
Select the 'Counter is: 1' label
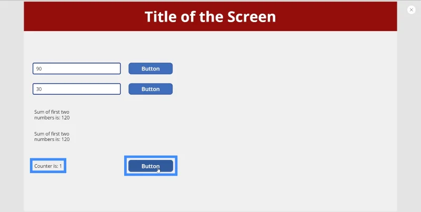click(48, 166)
